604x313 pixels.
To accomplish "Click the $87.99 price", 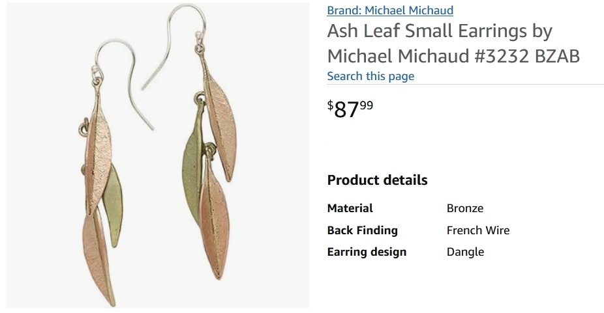I will tap(350, 109).
